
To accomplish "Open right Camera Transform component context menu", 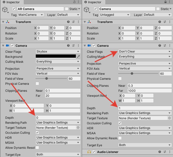I will pyautogui.click(x=170, y=22).
